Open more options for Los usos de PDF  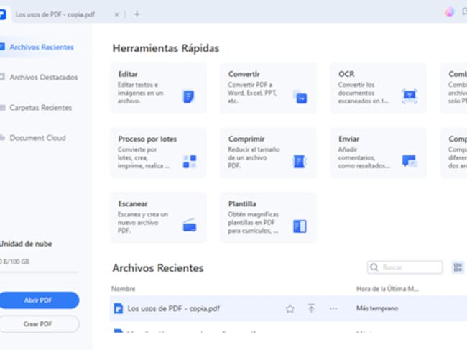click(333, 308)
